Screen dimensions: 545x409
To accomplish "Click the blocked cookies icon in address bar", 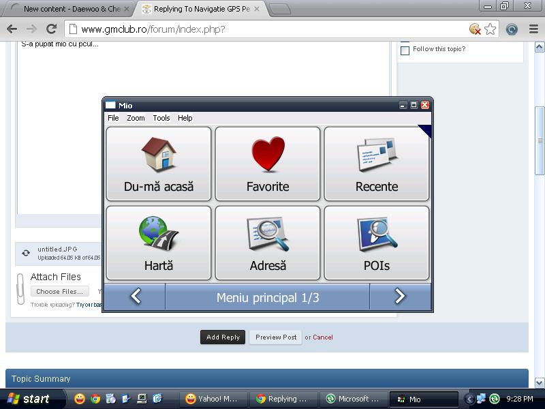I will click(475, 29).
